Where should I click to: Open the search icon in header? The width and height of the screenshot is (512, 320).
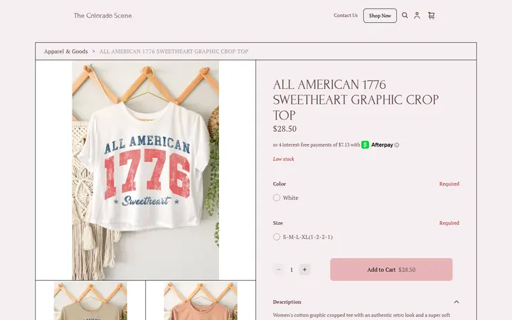[405, 16]
